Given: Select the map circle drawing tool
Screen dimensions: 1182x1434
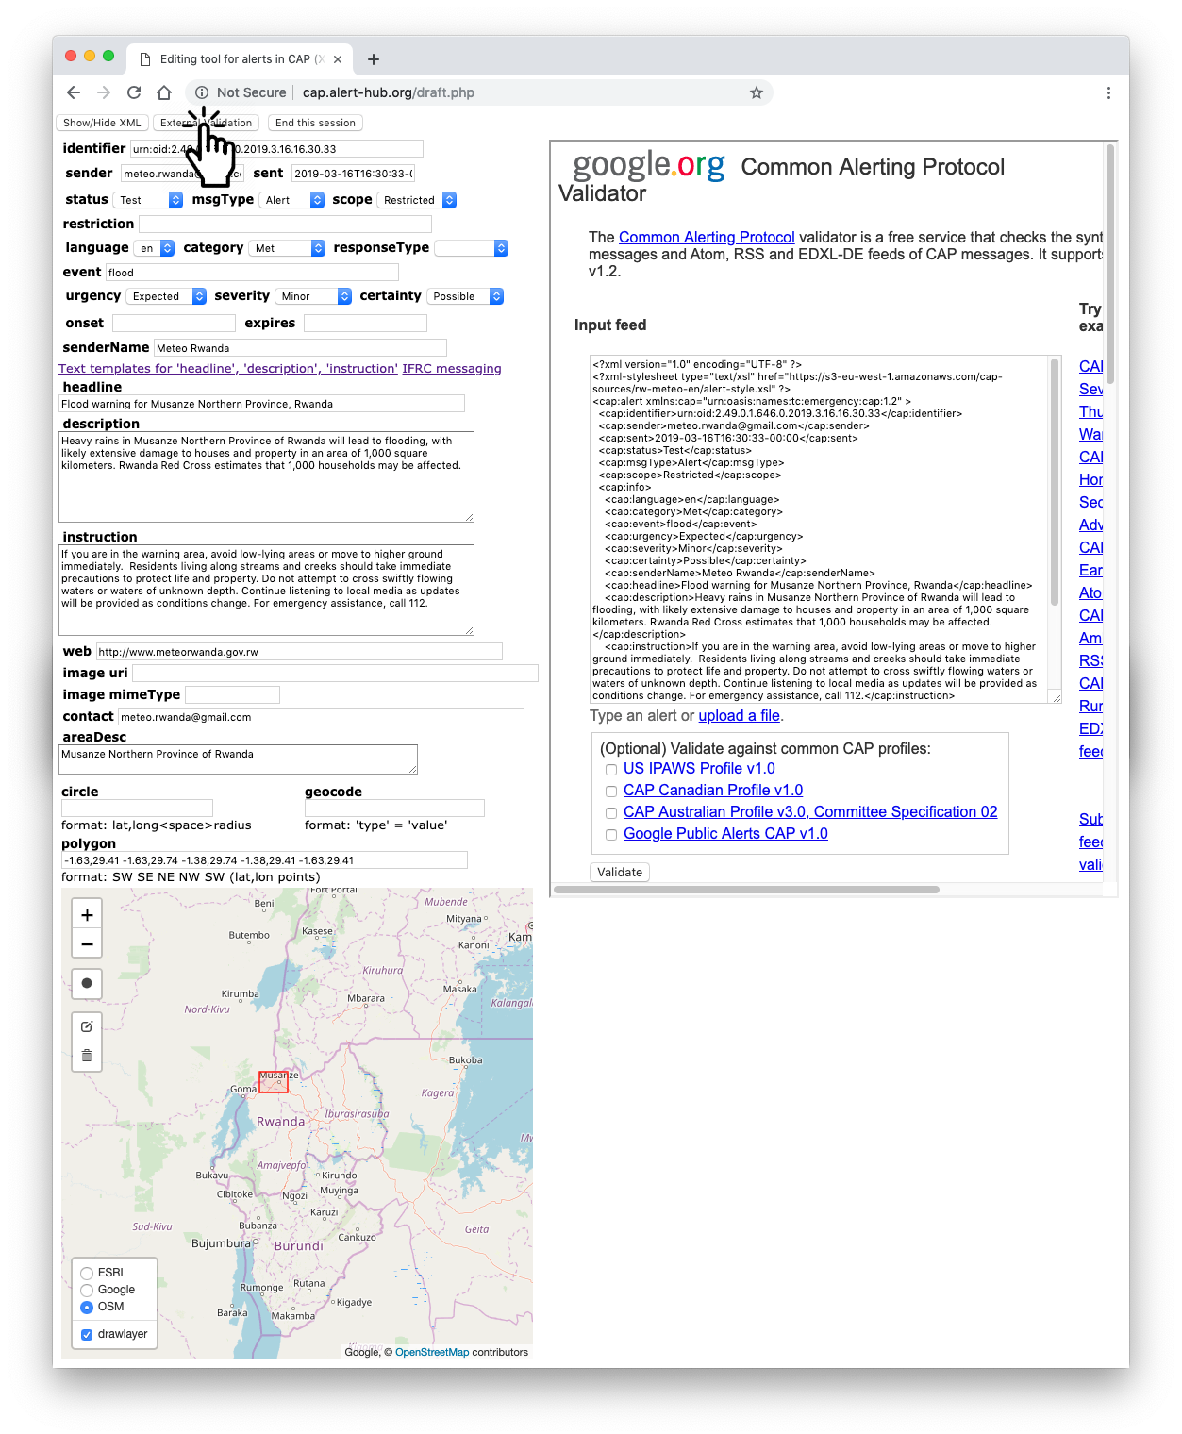Looking at the screenshot, I should click(87, 983).
